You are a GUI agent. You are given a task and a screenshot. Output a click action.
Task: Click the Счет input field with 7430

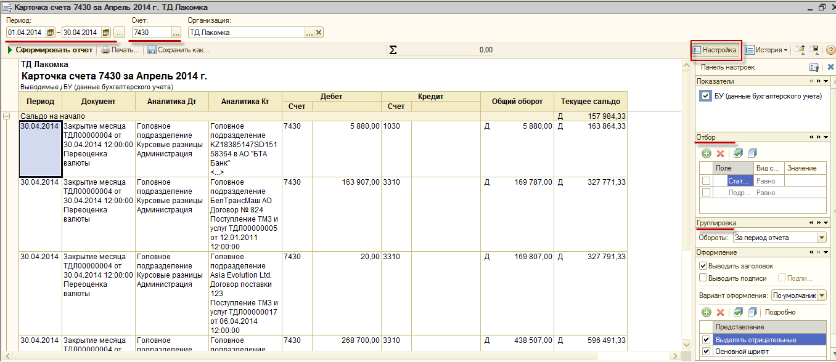[x=151, y=33]
